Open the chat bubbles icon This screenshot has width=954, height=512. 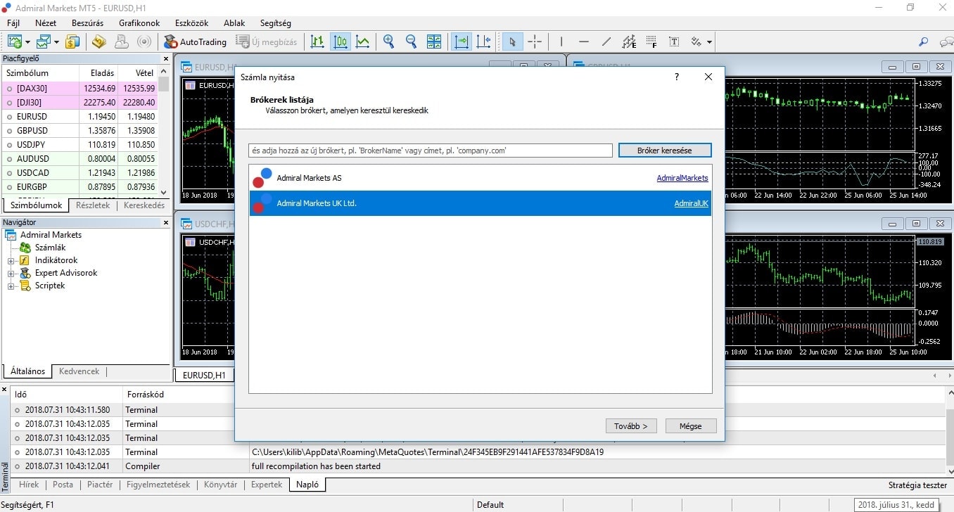coord(946,41)
